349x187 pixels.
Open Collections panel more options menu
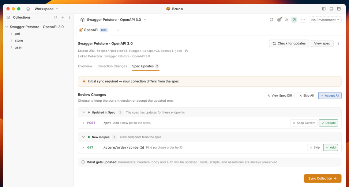[70, 17]
